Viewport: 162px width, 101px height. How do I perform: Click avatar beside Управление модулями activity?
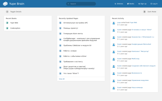(114, 81)
